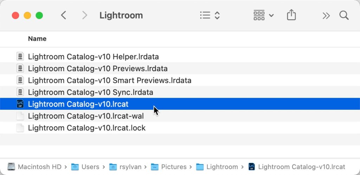Screen dimensions: 360x175
Task: Select the Lightroom Catalog-v10.lrcat-wal file
Action: point(86,116)
